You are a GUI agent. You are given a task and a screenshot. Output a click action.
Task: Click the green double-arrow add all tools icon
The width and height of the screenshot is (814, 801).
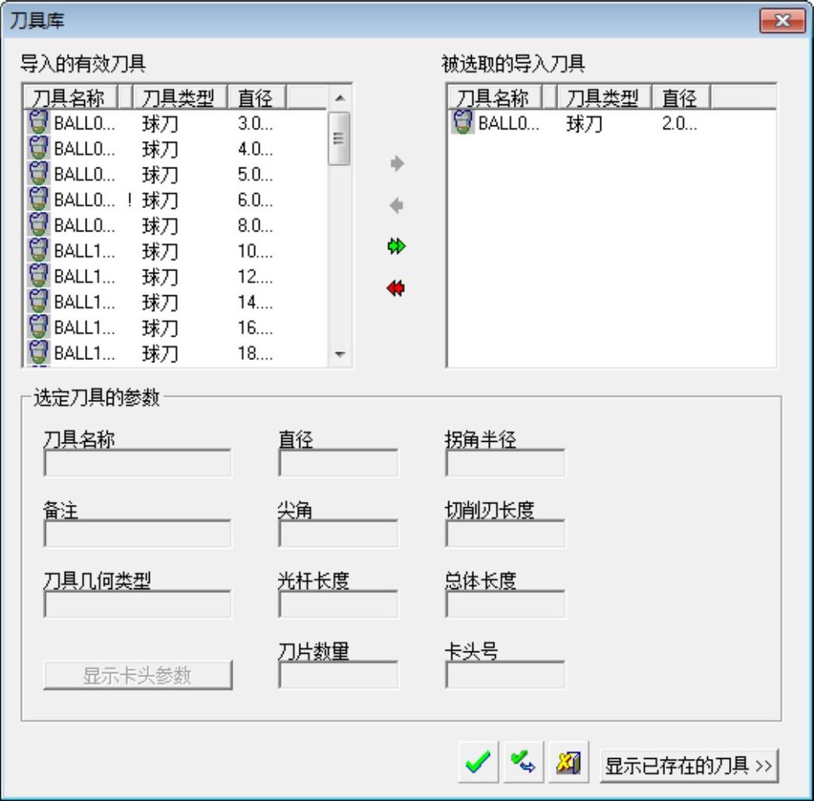point(397,246)
